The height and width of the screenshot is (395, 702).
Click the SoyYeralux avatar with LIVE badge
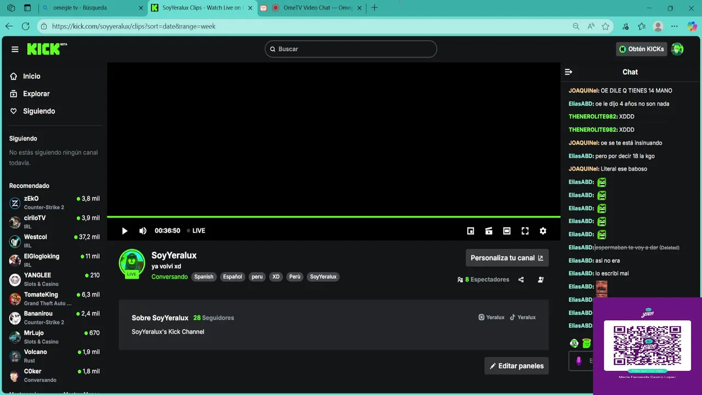pyautogui.click(x=132, y=264)
